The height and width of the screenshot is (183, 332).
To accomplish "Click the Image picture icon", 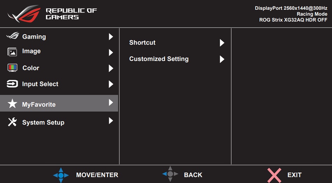I will (12, 52).
